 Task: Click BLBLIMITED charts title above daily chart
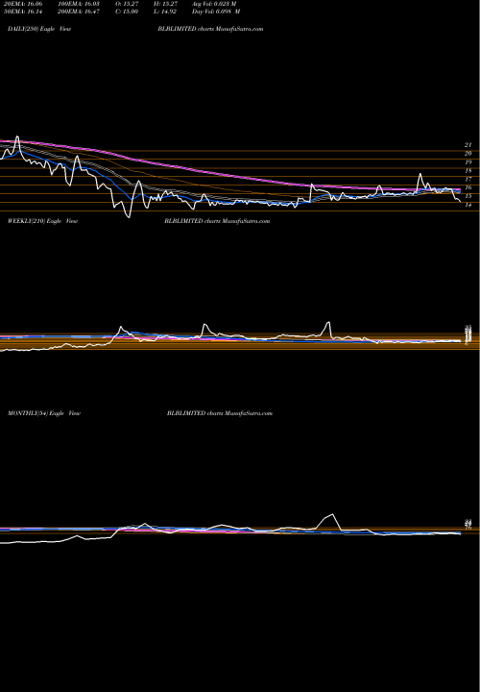click(210, 29)
